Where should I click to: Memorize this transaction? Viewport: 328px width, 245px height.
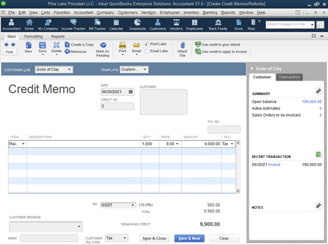(76, 51)
